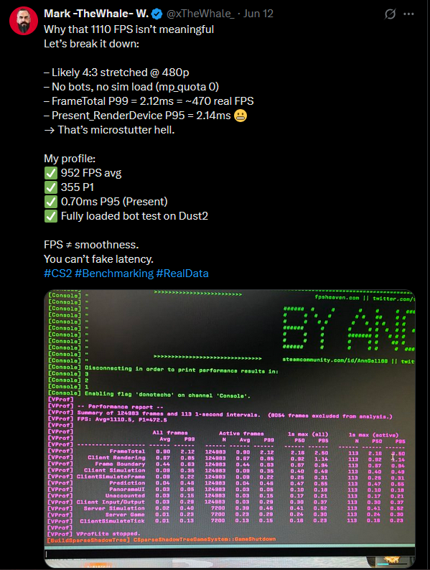Click the check mark emoji beside '952 FPS avg'
The width and height of the screenshot is (430, 570).
[51, 173]
